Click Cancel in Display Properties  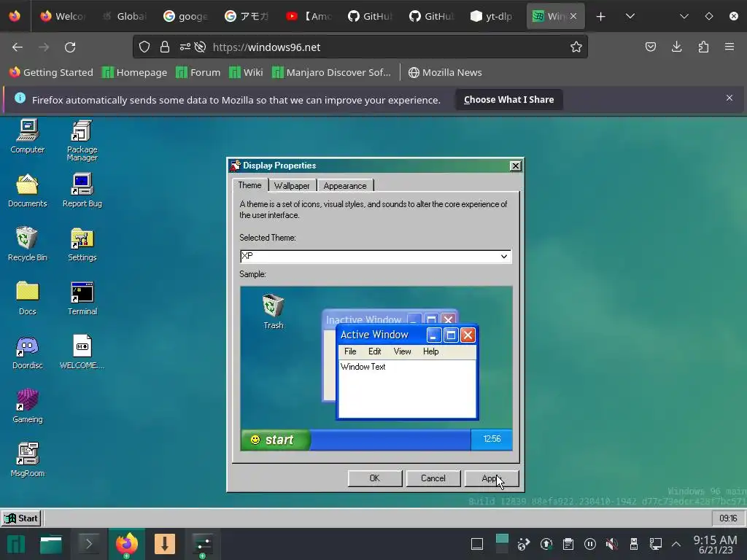coord(433,478)
